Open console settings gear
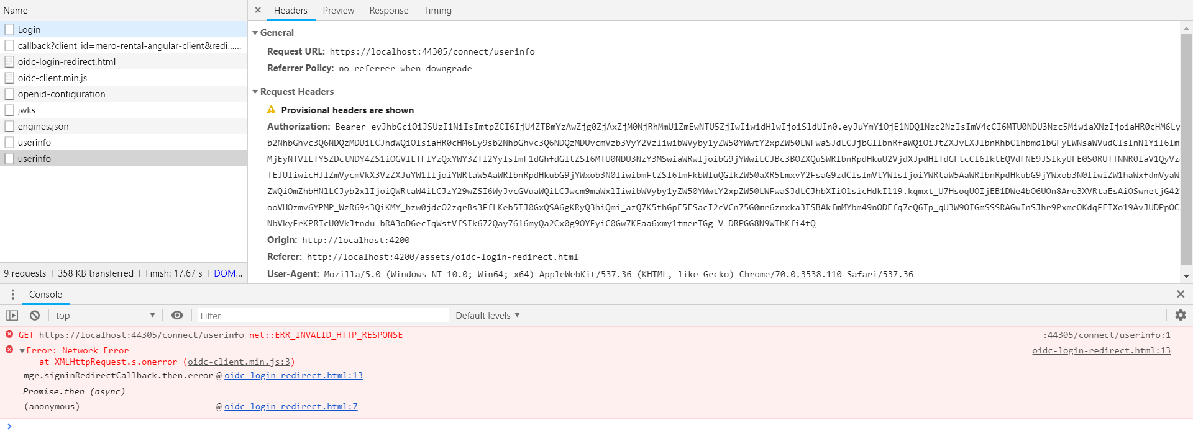 click(x=1180, y=316)
